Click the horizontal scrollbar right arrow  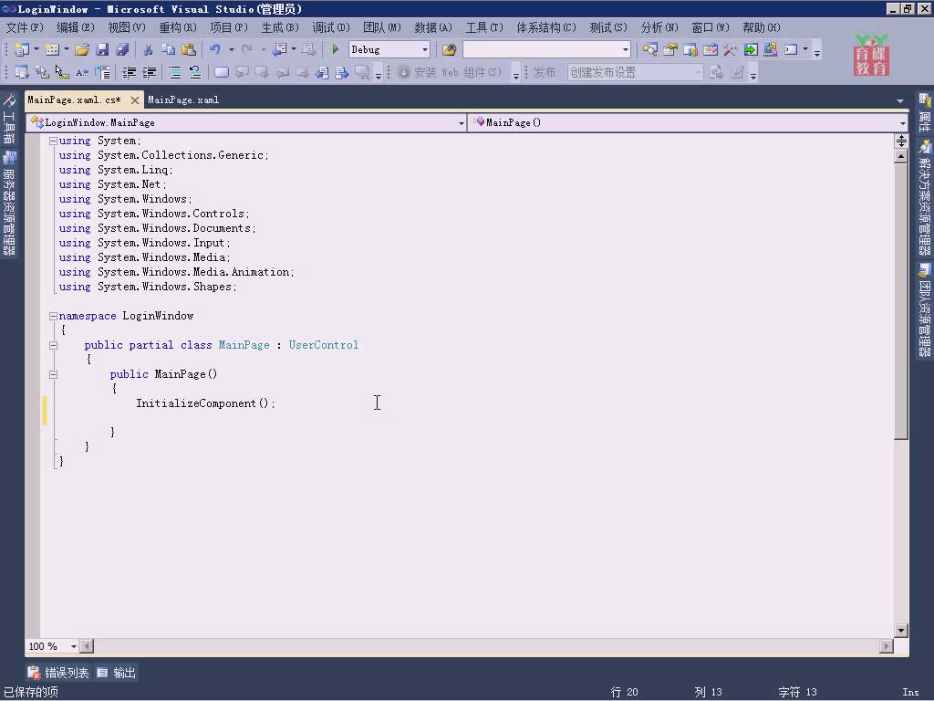(887, 646)
